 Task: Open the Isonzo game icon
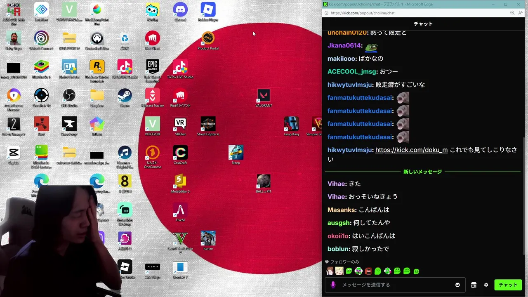tap(208, 240)
